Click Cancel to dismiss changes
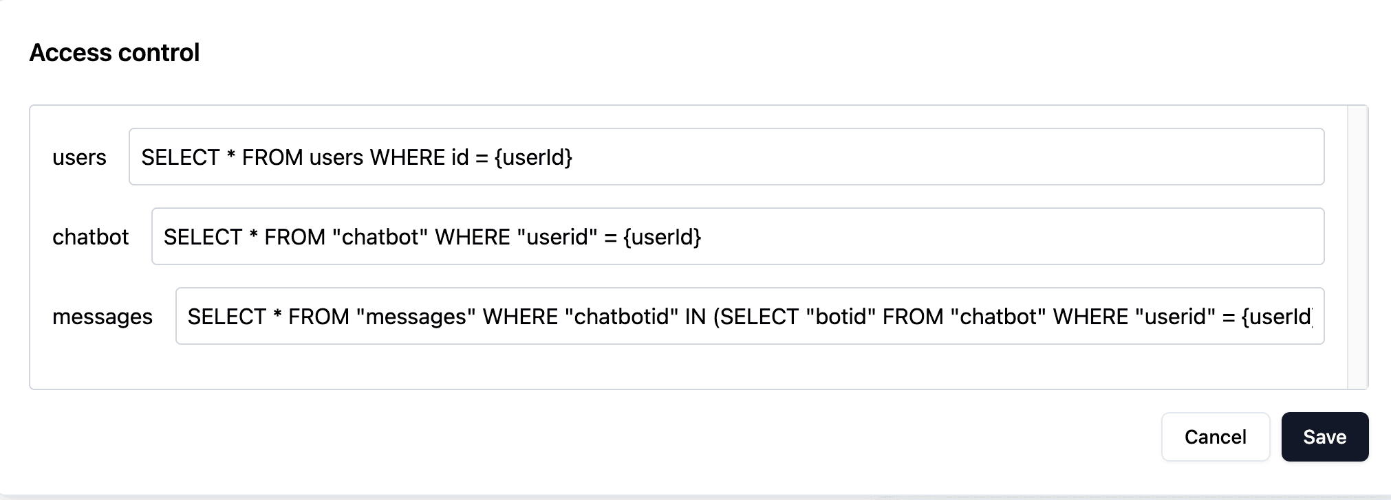The width and height of the screenshot is (1391, 500). (1216, 437)
